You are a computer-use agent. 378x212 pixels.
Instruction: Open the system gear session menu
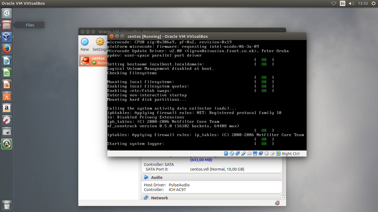tap(374, 3)
